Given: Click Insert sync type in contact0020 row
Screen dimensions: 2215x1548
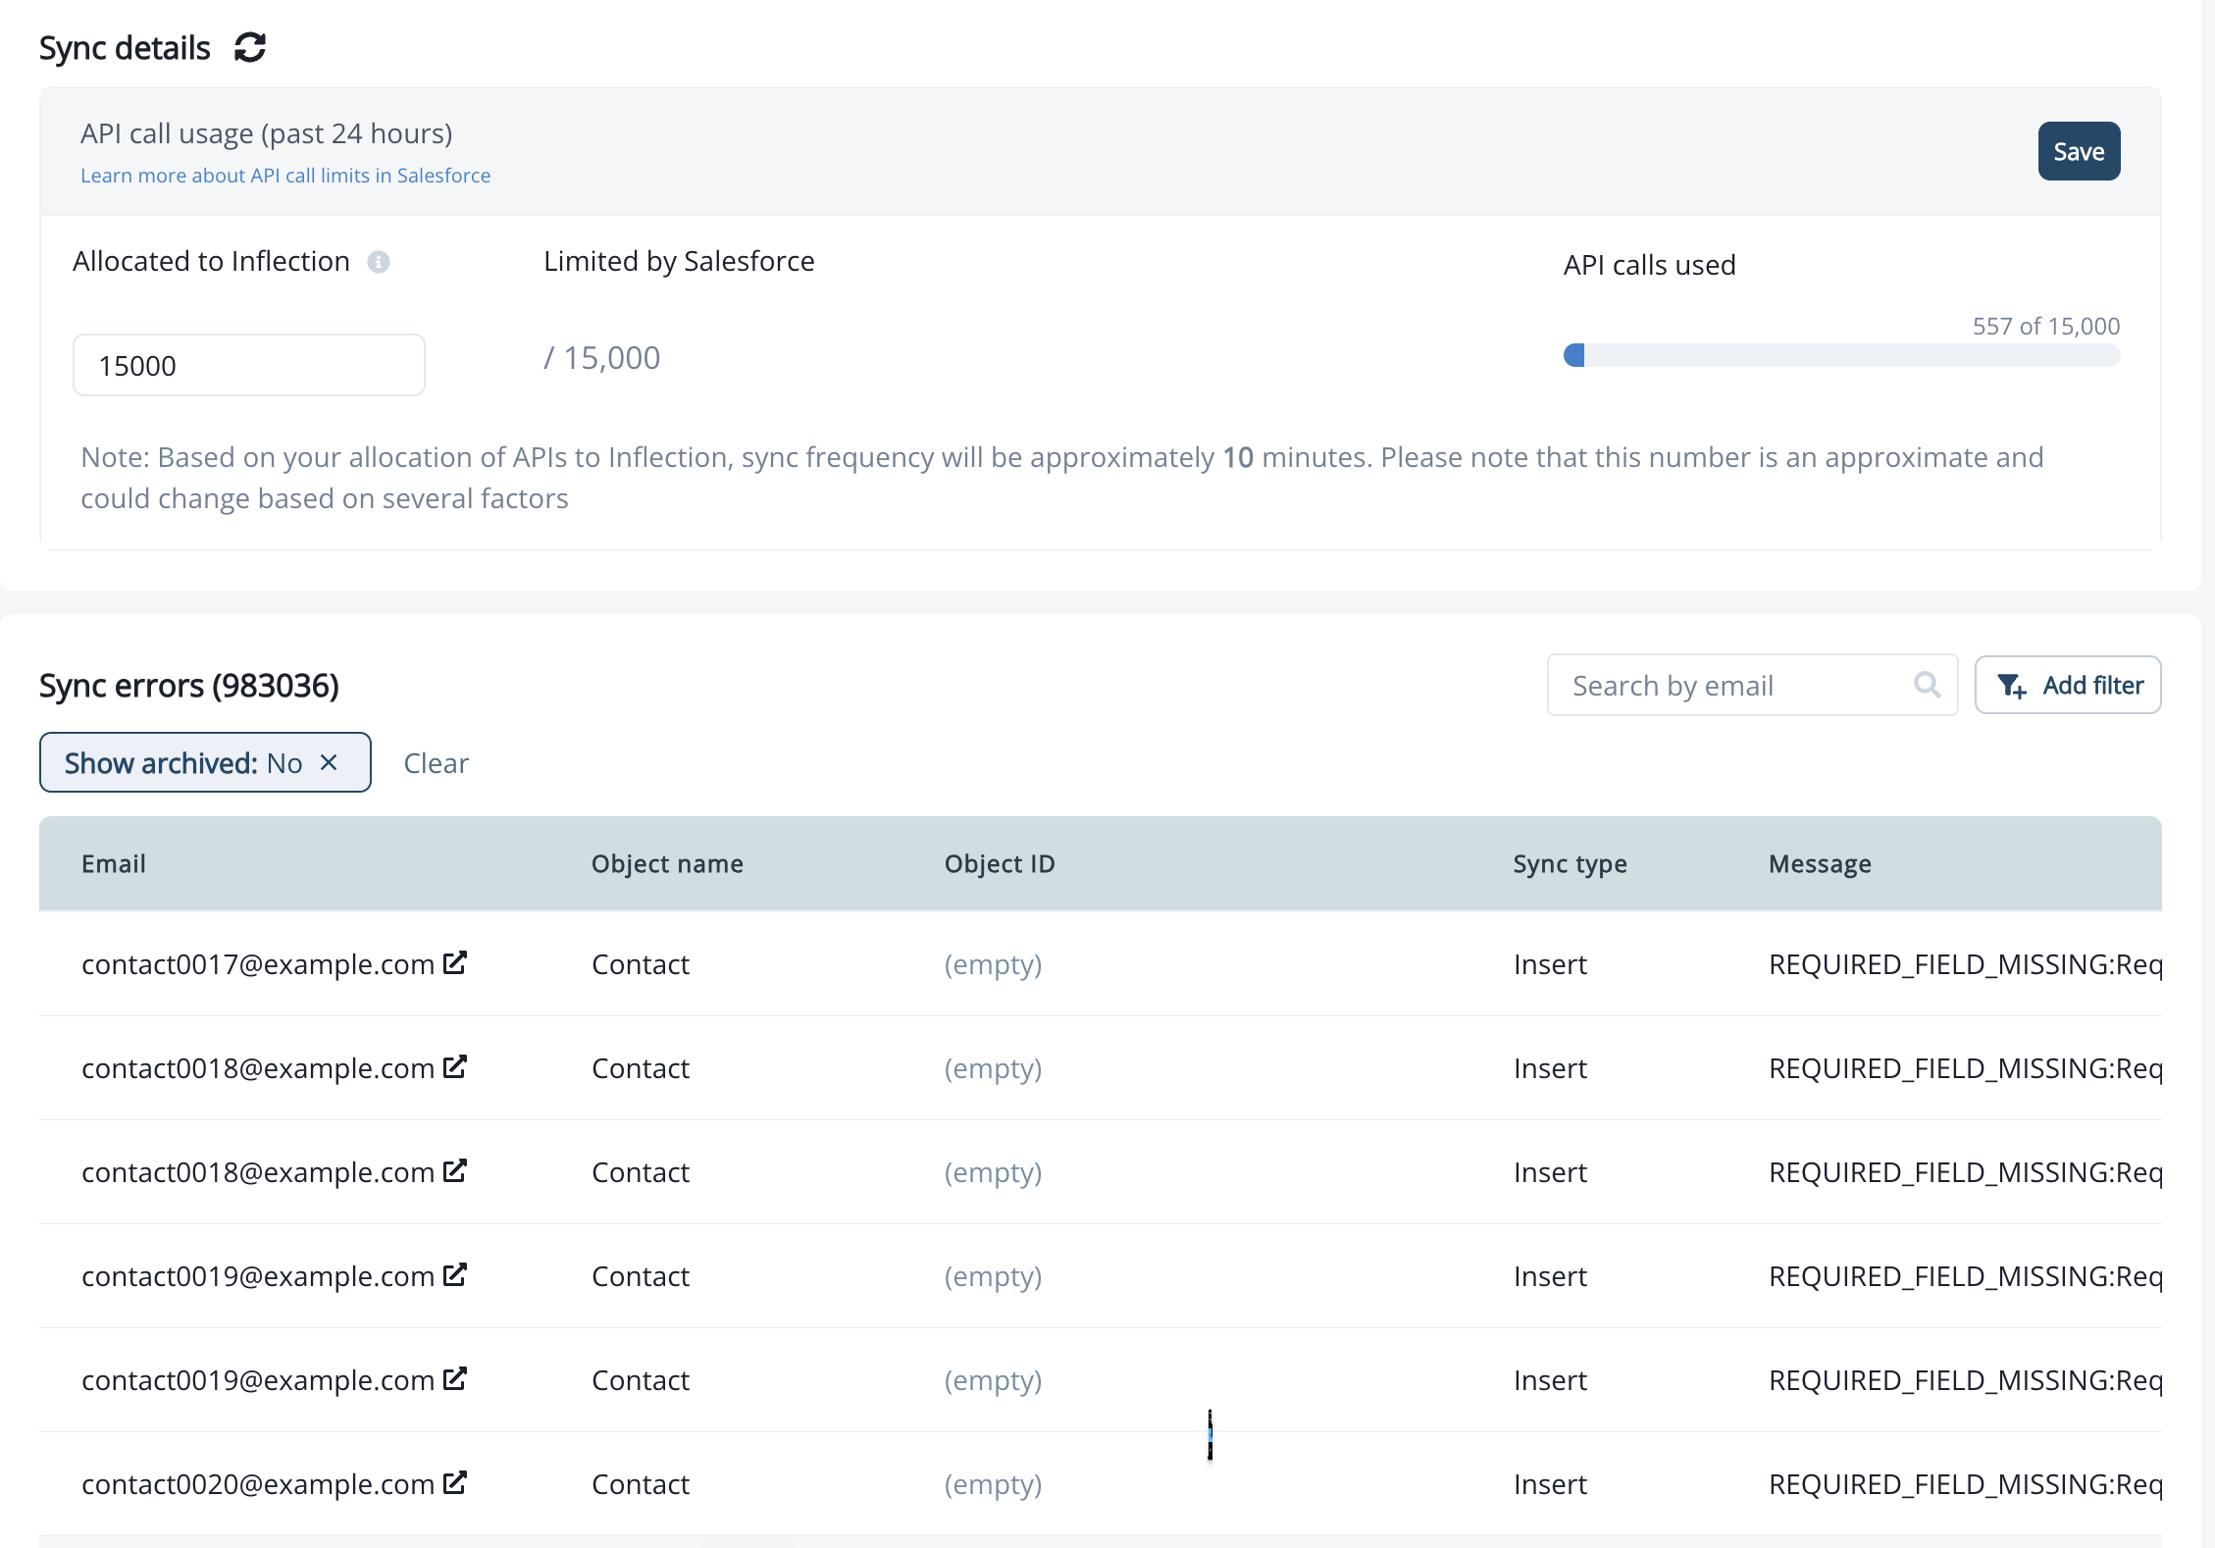Looking at the screenshot, I should [1550, 1484].
